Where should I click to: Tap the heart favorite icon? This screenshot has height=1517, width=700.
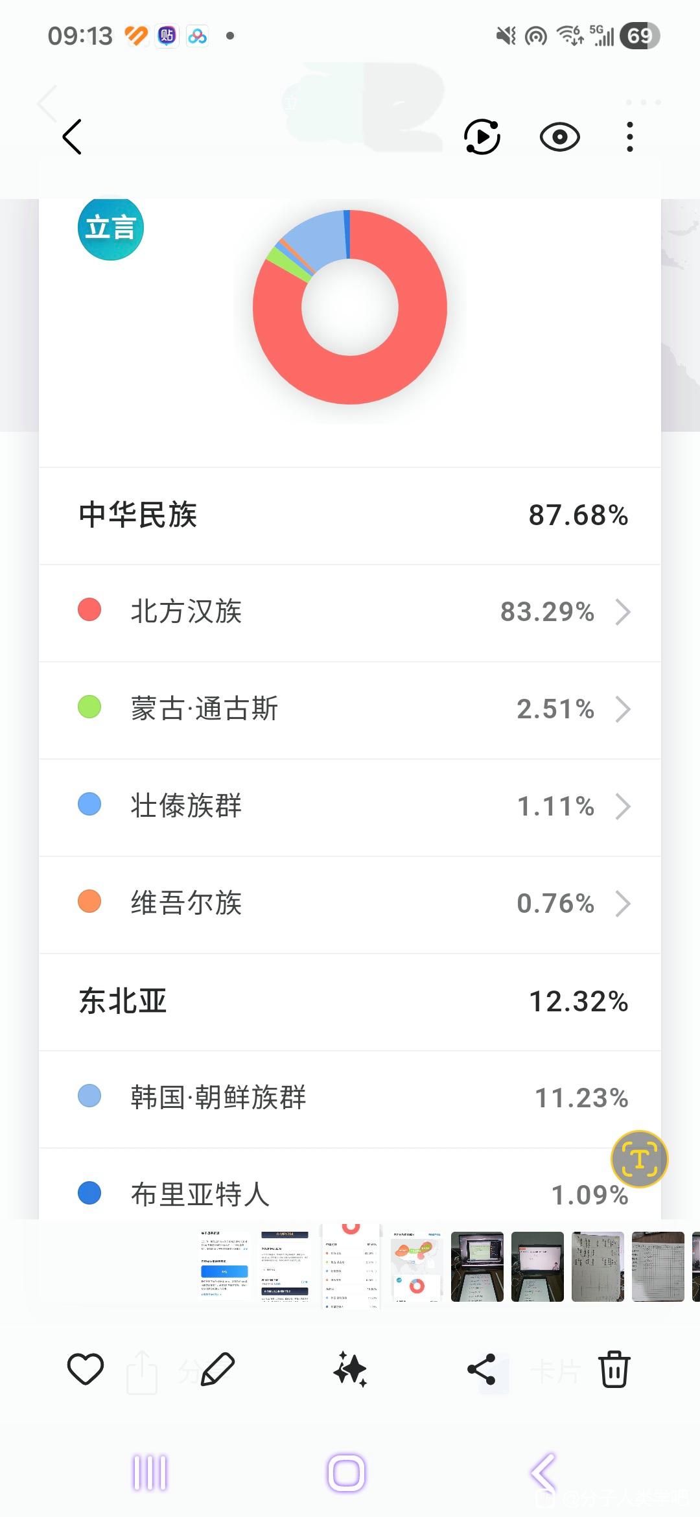tap(86, 1369)
